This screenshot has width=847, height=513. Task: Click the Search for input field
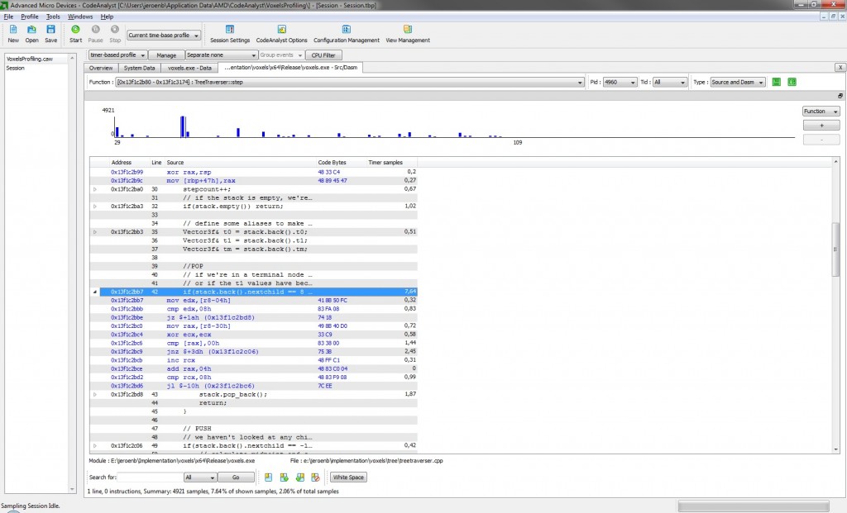[151, 477]
